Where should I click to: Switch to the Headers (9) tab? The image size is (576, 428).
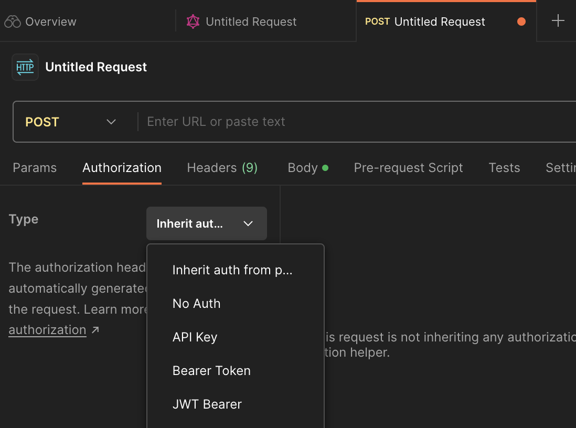point(221,167)
